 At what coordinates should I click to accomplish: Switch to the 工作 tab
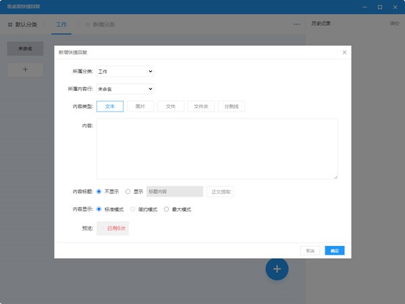click(61, 24)
